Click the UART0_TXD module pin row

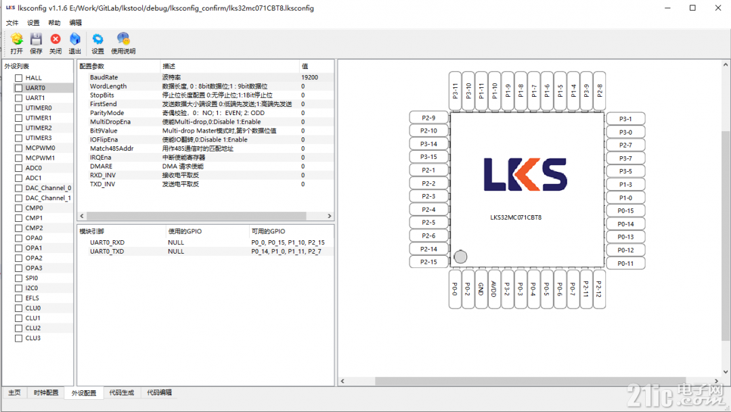click(206, 251)
